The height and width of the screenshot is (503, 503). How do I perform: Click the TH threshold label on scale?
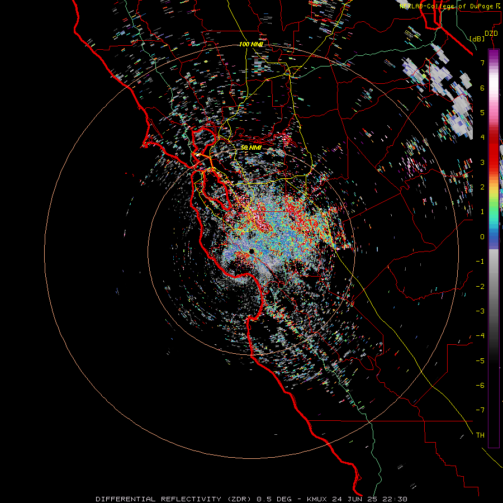[x=480, y=435]
